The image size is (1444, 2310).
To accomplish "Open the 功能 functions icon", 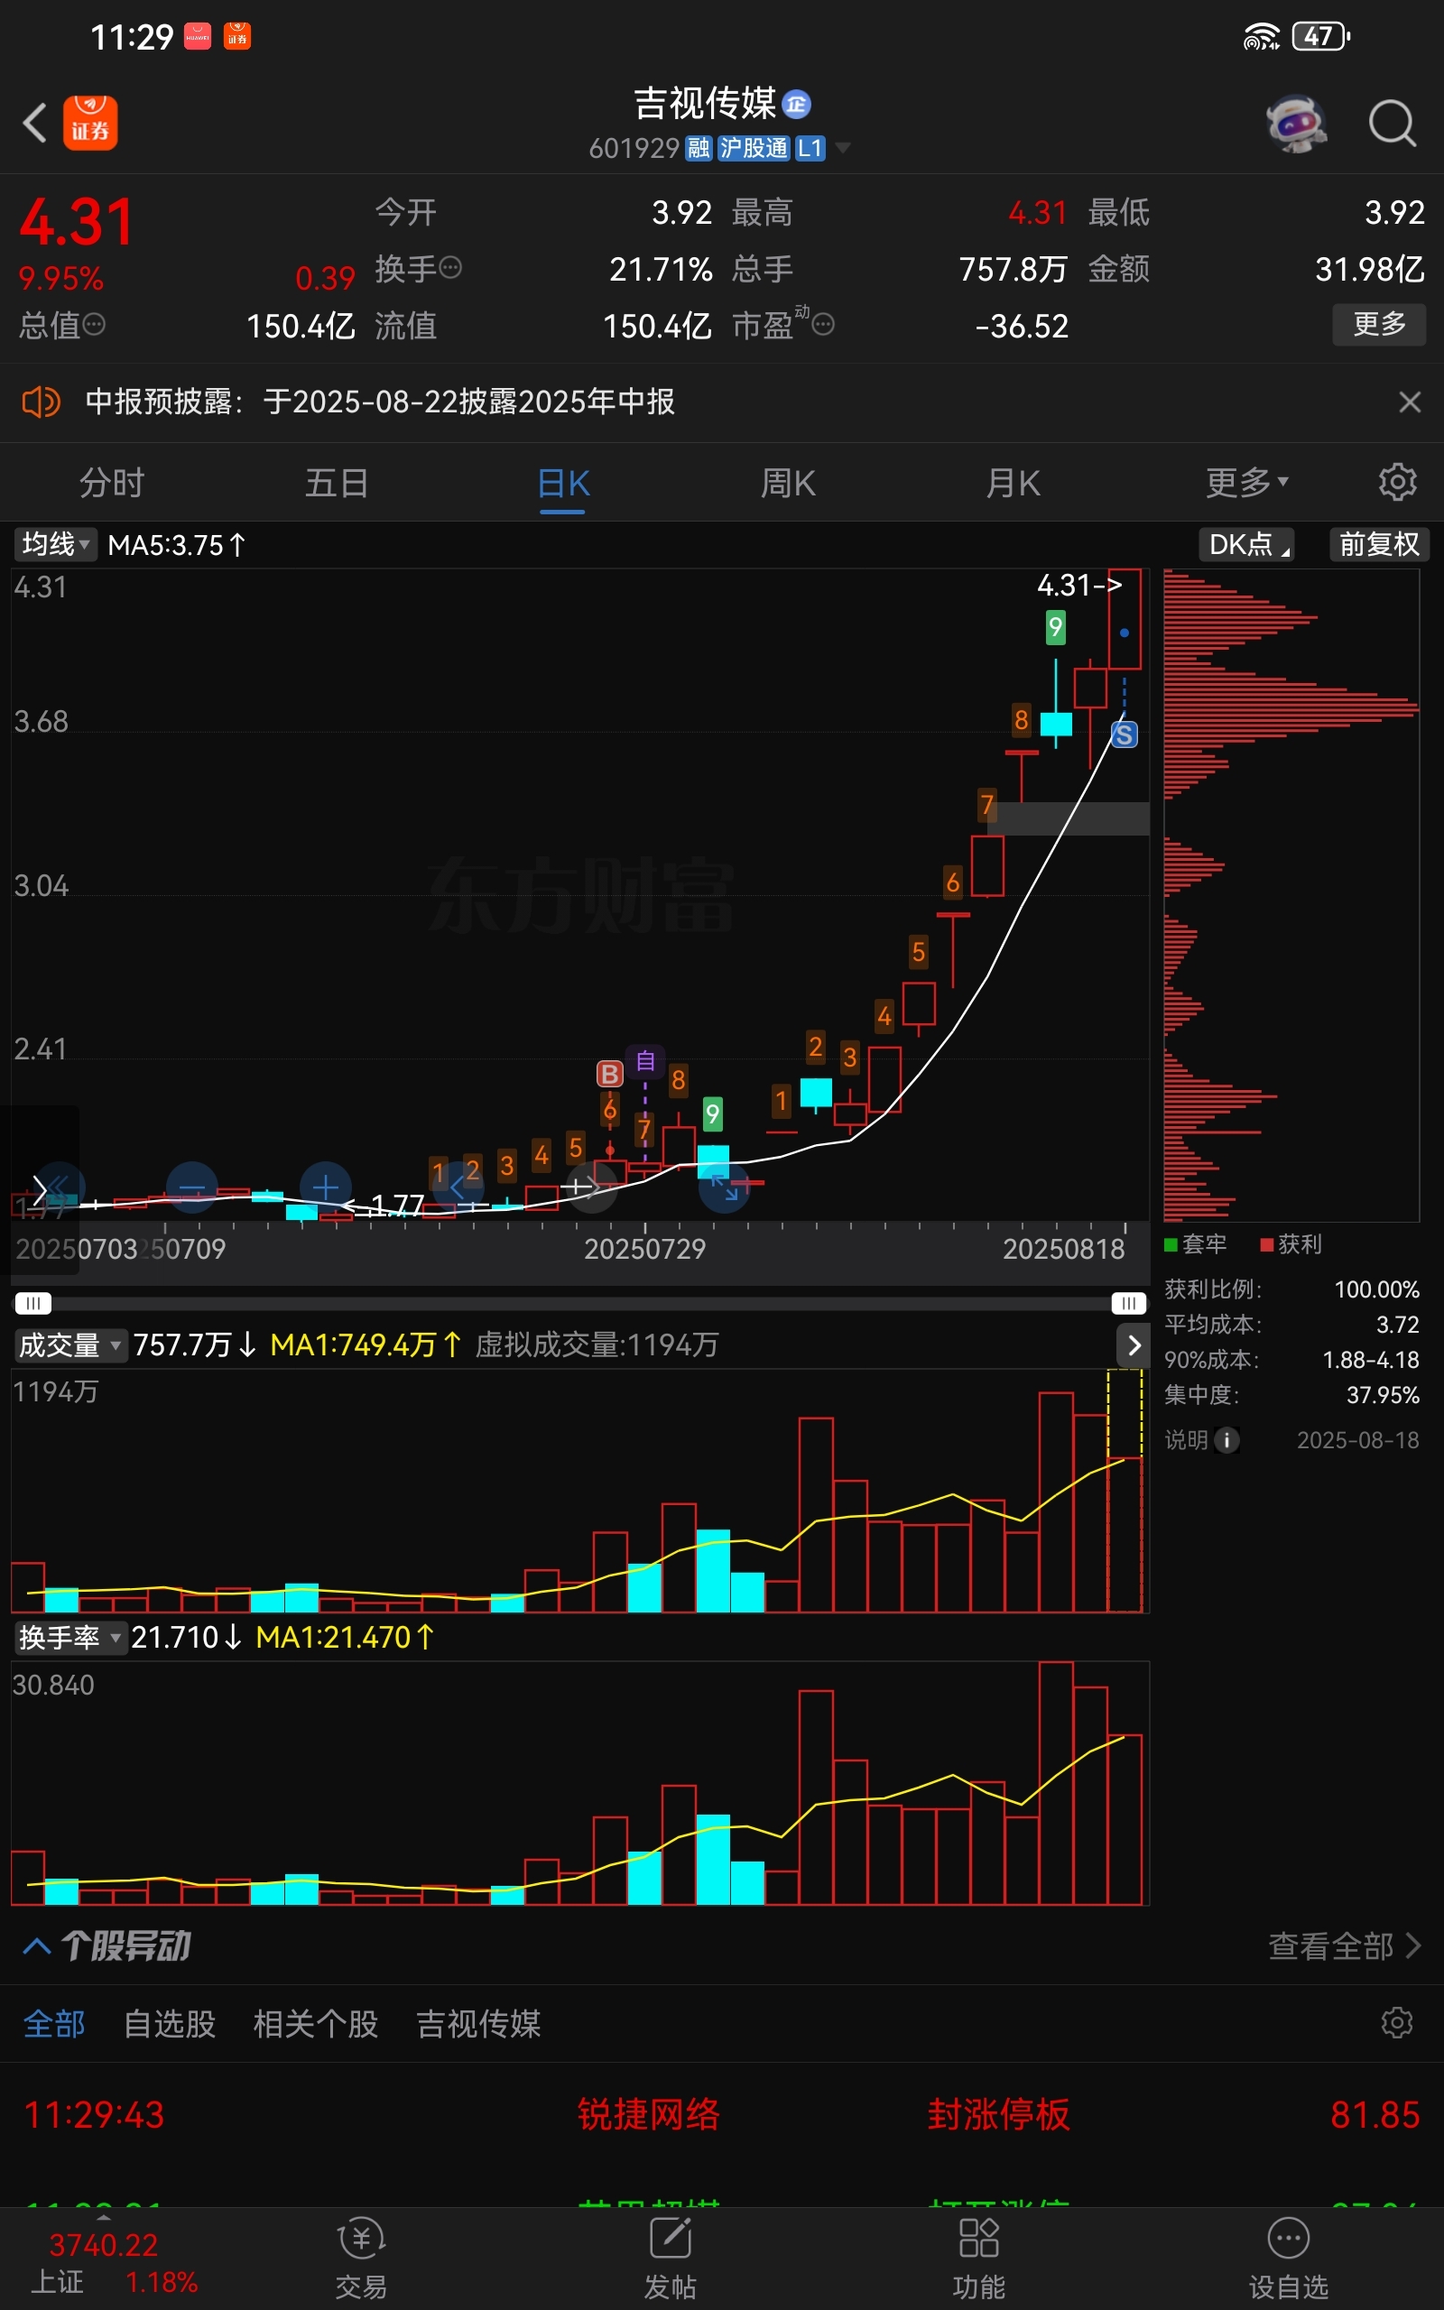I will coord(979,2258).
